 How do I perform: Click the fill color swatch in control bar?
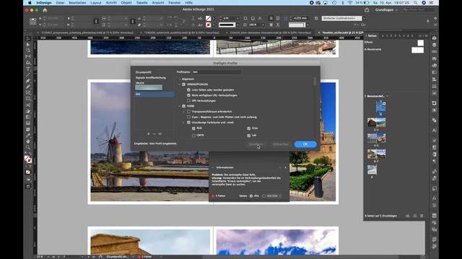click(x=209, y=18)
